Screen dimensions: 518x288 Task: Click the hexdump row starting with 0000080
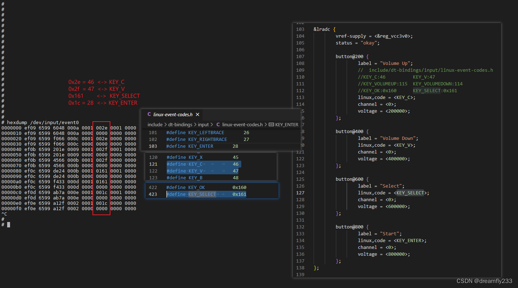pyautogui.click(x=69, y=171)
